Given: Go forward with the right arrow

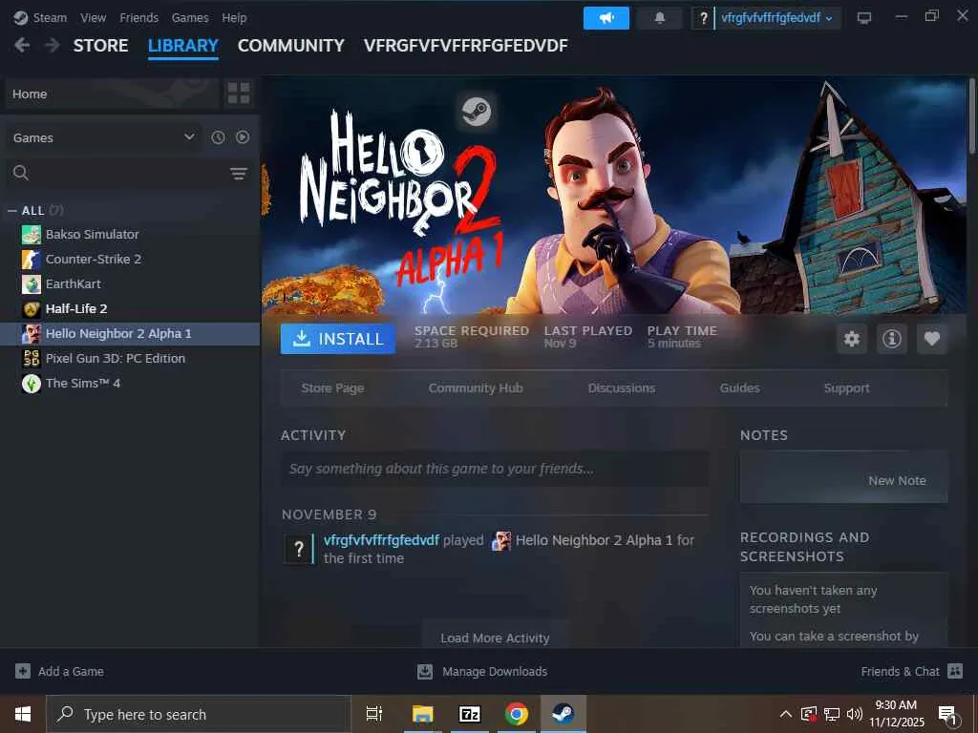Looking at the screenshot, I should click(53, 45).
